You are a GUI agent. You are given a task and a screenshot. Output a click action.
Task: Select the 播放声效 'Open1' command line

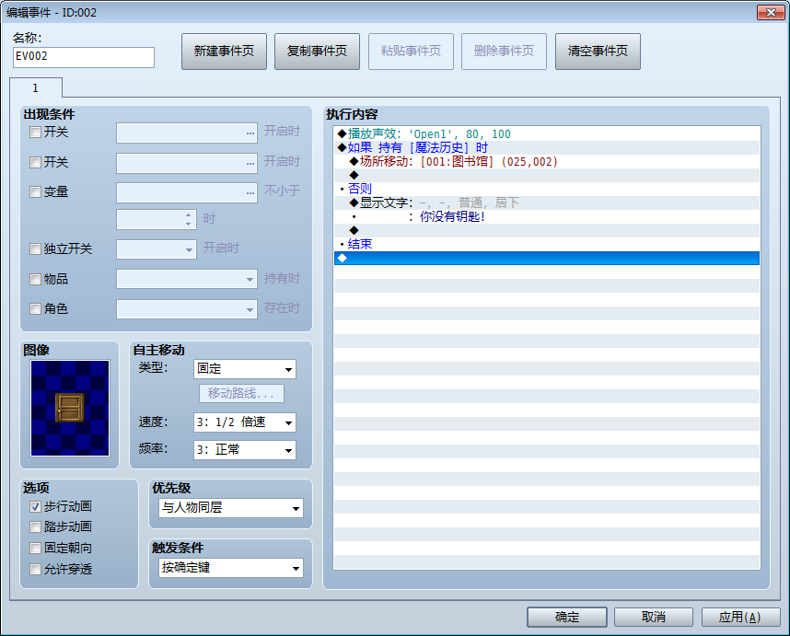[547, 134]
